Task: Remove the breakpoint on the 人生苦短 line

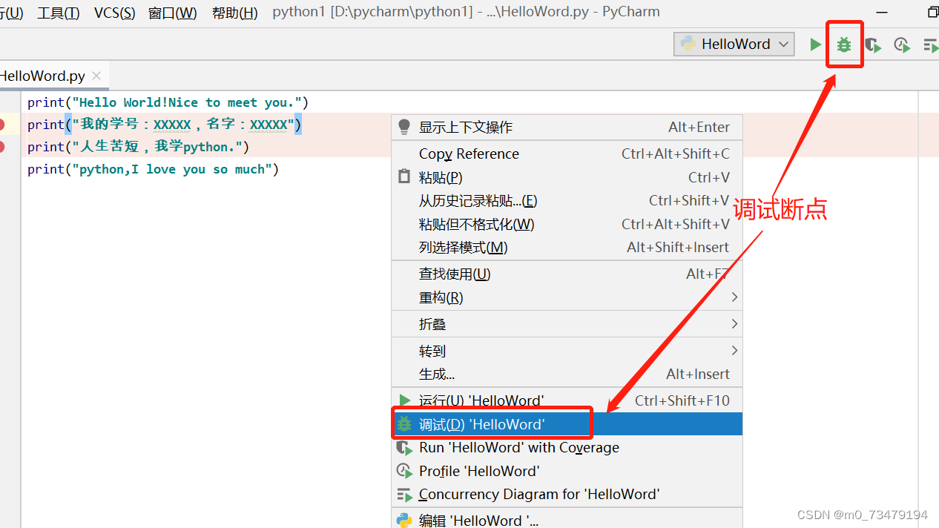Action: [x=2, y=147]
